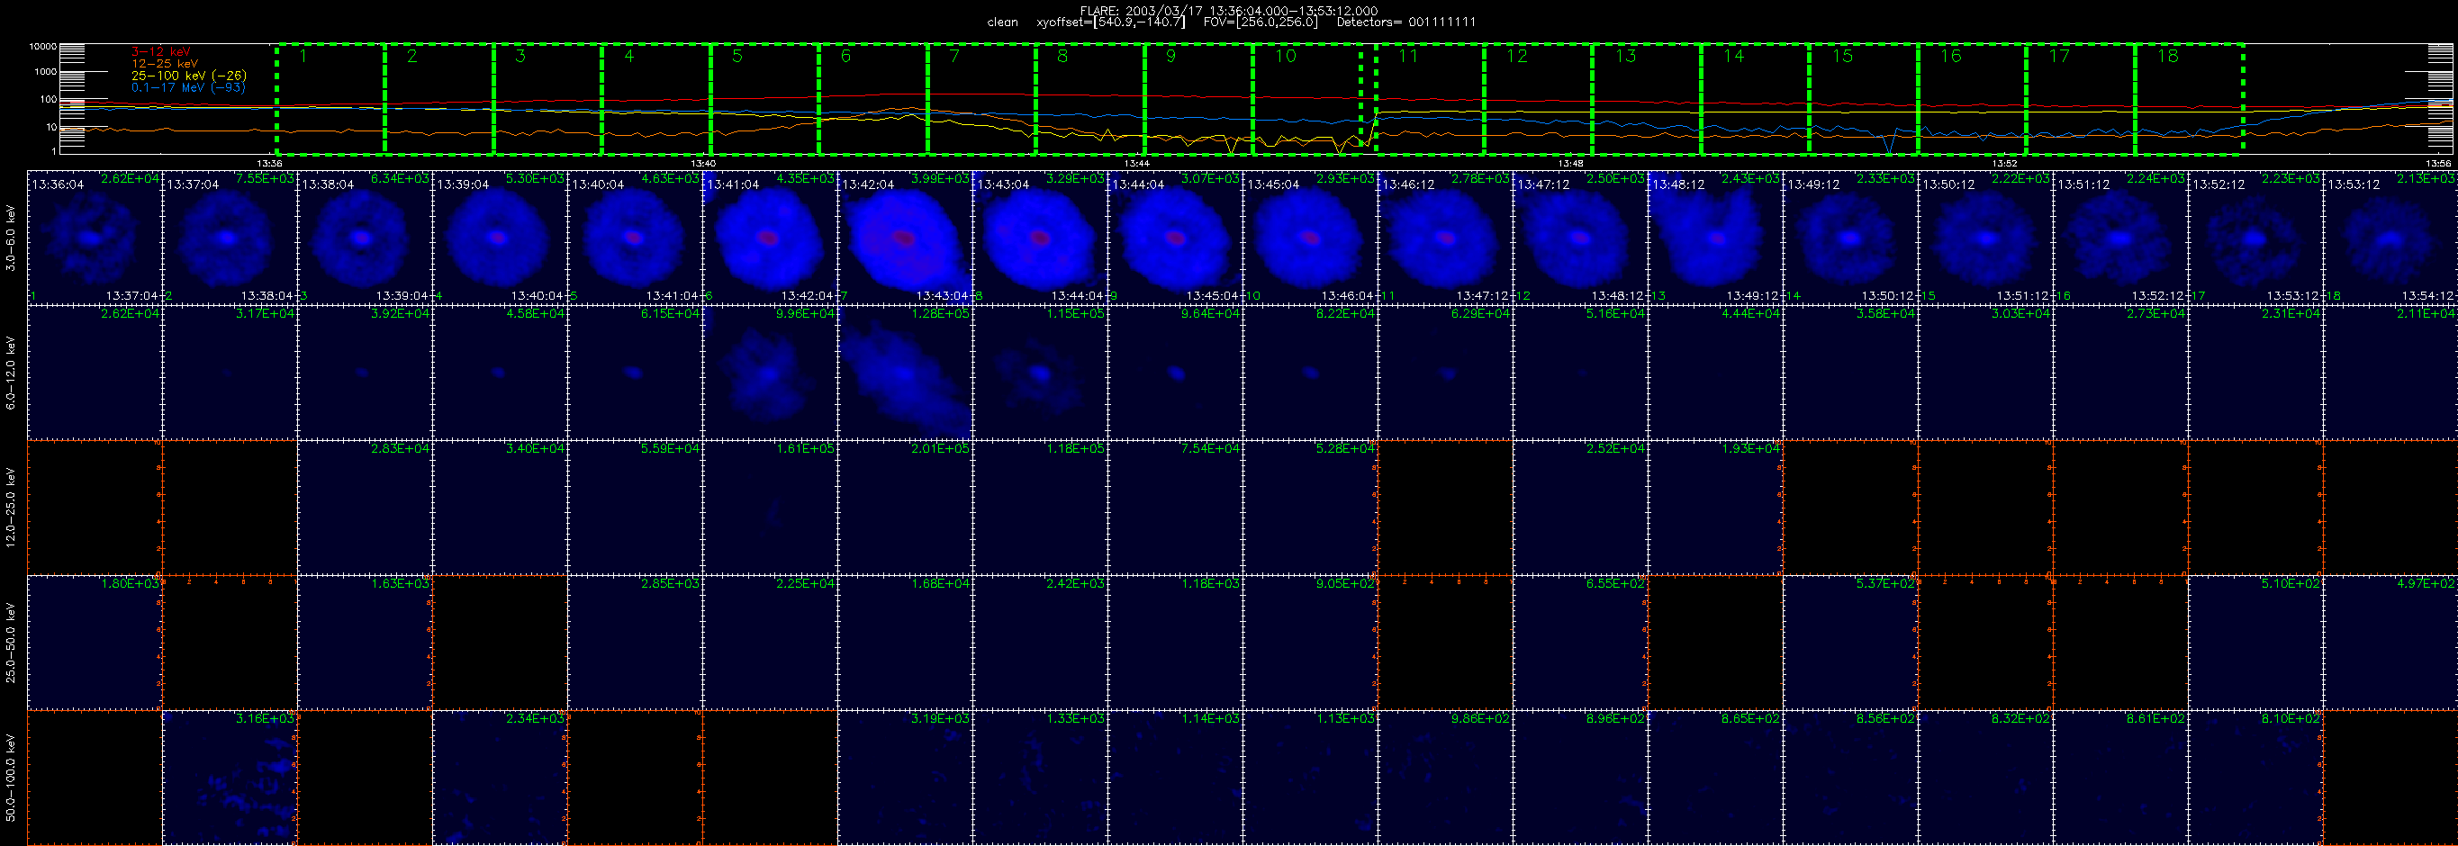Click the '10000' y-axis label
This screenshot has width=2458, height=846.
43,47
